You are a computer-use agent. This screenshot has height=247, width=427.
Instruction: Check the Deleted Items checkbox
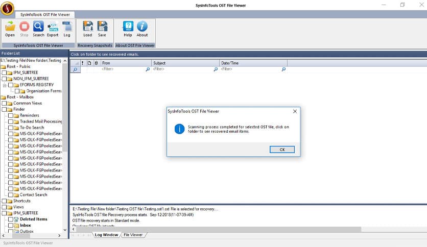click(11, 219)
